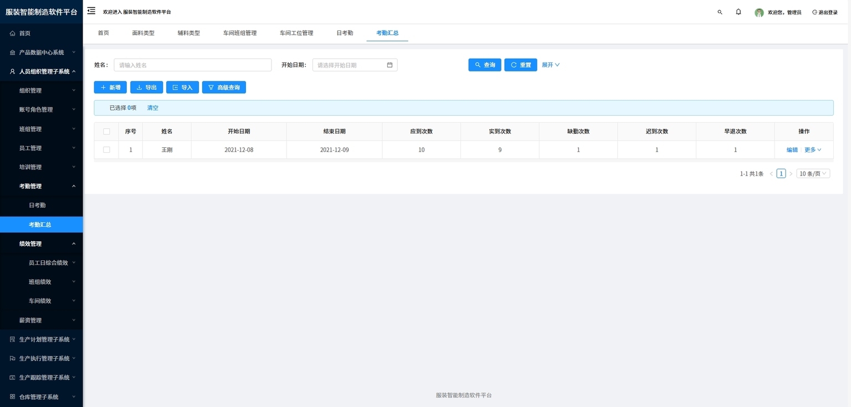Click the 生产计划管理子系统 sidebar icon
Image resolution: width=851 pixels, height=407 pixels.
pos(12,339)
